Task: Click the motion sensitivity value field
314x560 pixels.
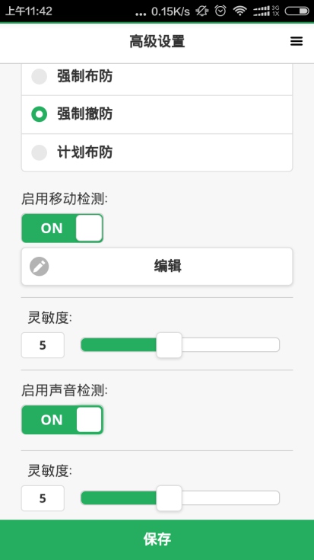Action: click(43, 345)
